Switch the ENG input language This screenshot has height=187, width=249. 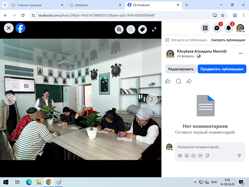point(214,182)
